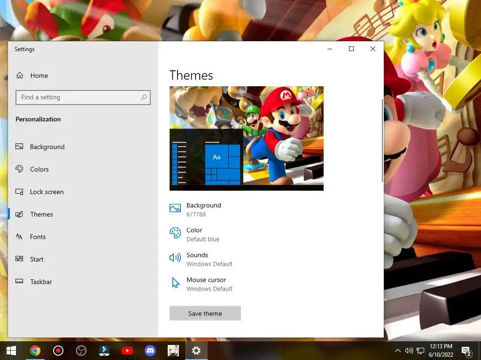
Task: Click the Background picture icon in sidebar
Action: coord(19,146)
